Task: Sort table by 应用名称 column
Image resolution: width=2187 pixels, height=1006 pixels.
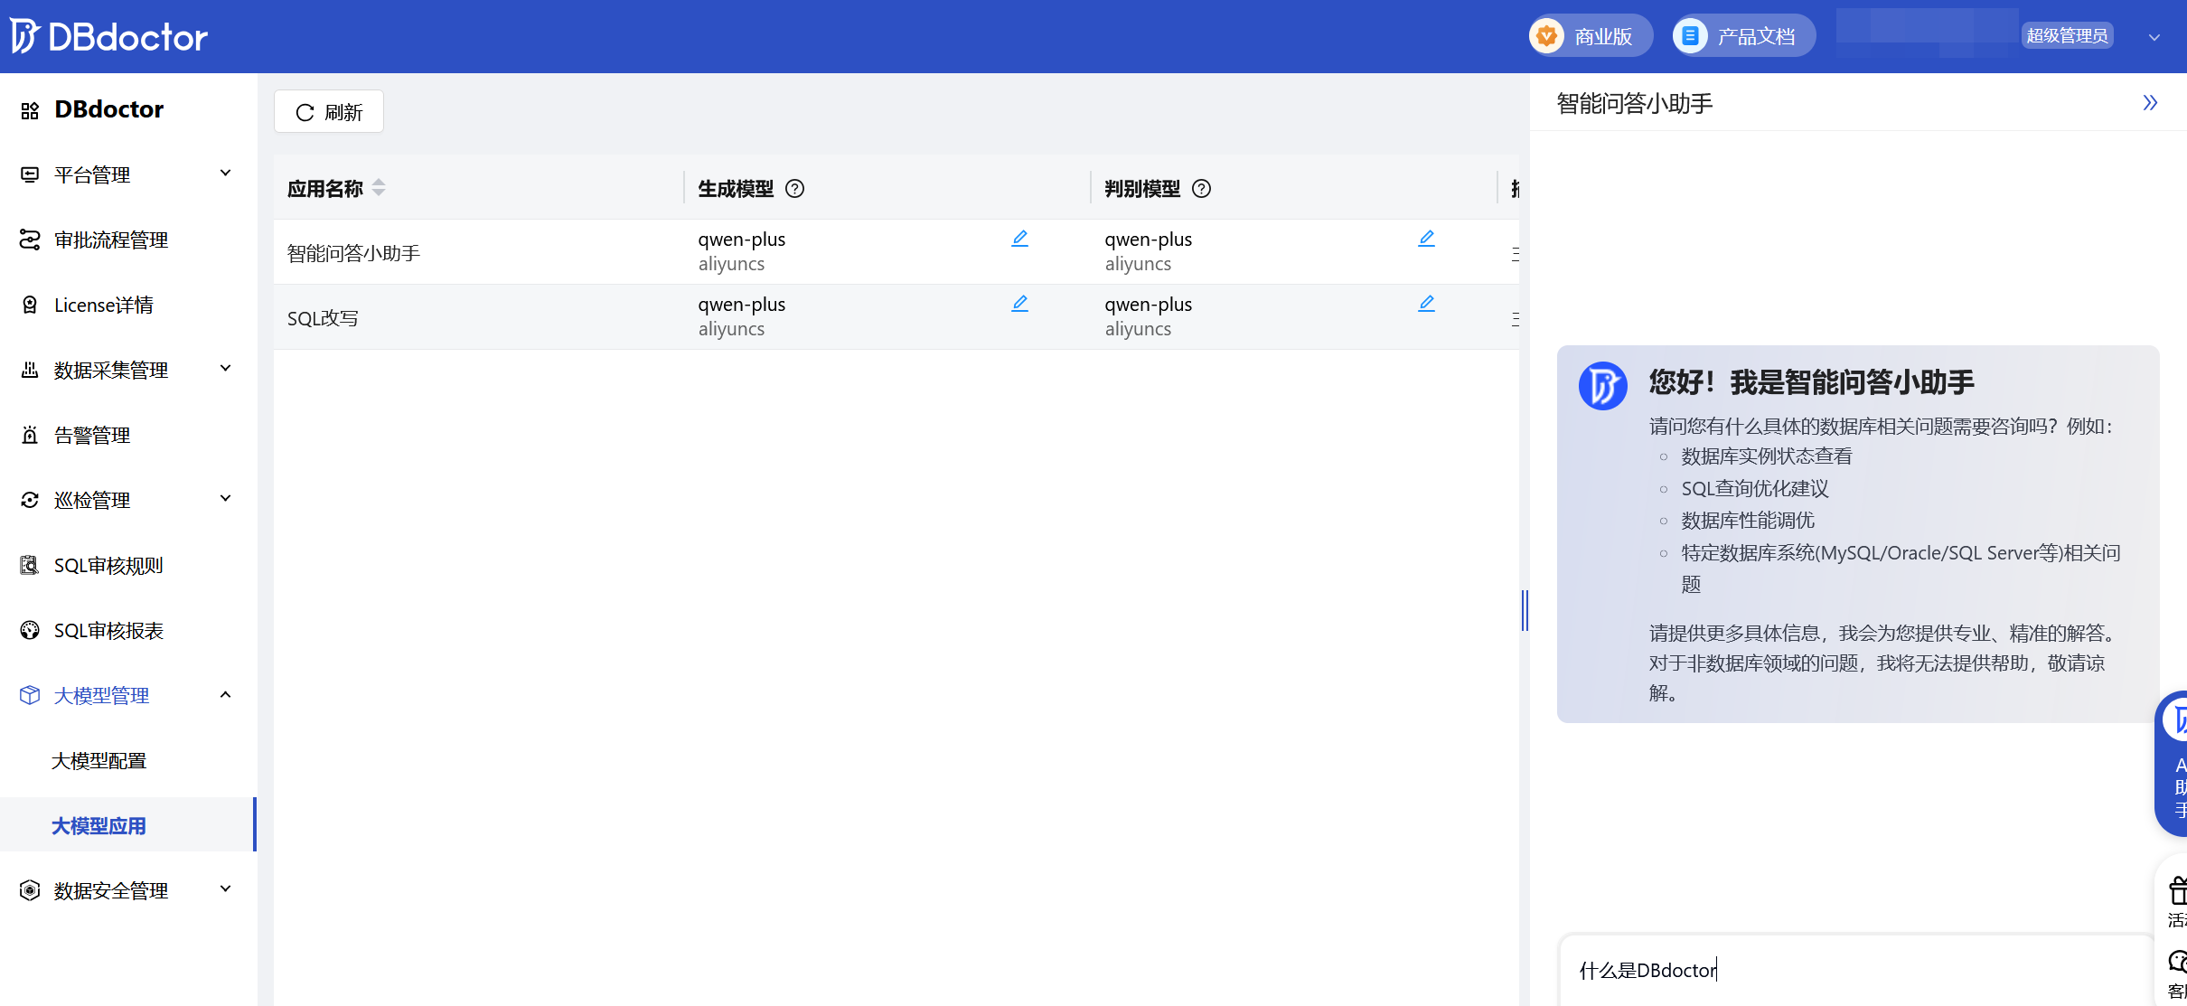Action: (x=379, y=188)
